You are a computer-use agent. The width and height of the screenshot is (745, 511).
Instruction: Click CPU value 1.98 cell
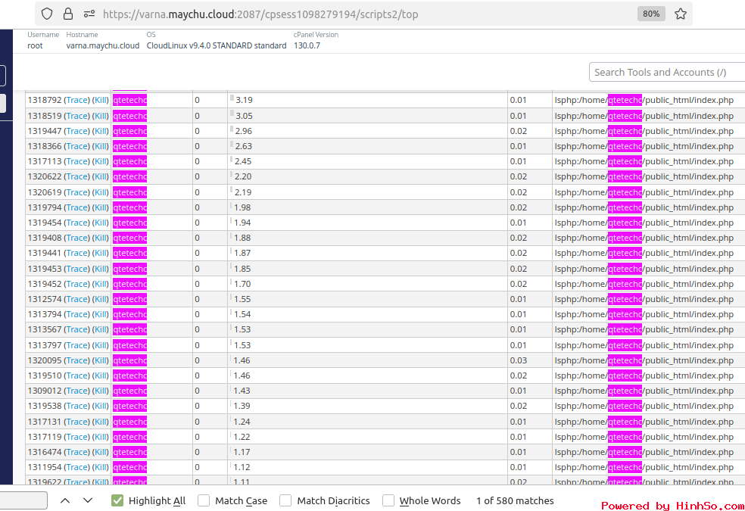point(367,207)
